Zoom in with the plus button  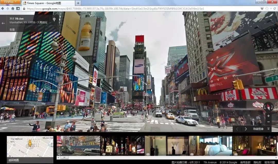point(268,116)
